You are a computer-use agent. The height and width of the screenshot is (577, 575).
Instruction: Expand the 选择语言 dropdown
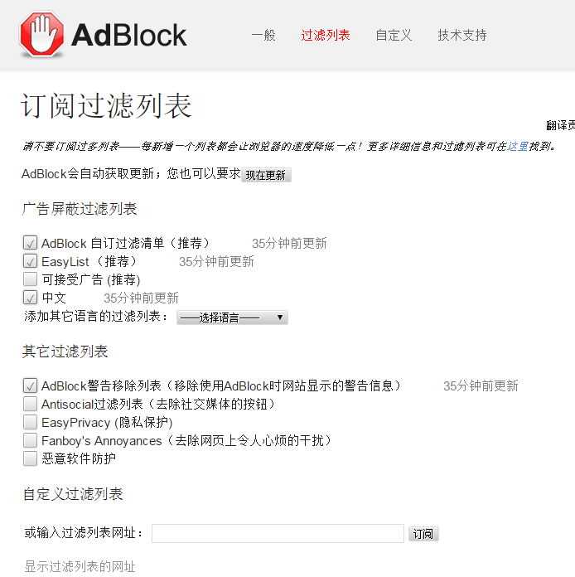point(232,318)
